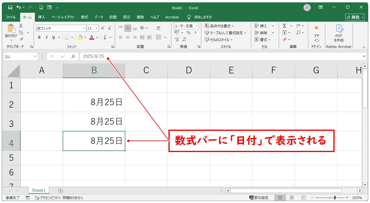Toggle center horizontal alignment
Image resolution: width=370 pixels, height=203 pixels.
128,37
